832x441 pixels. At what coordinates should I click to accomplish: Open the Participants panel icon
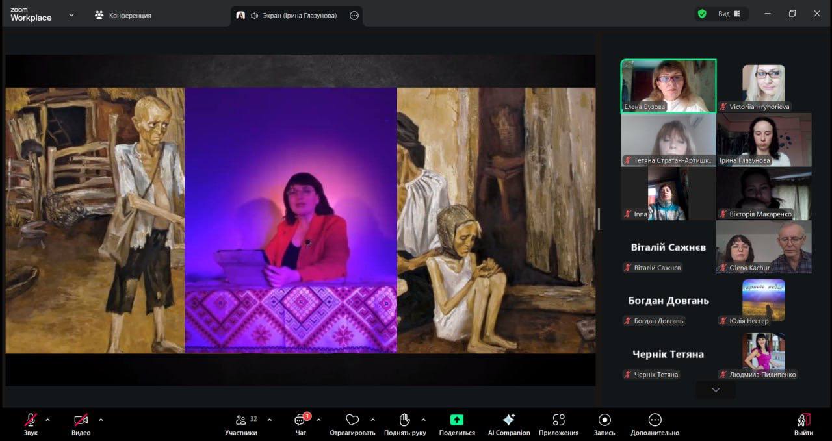point(240,420)
